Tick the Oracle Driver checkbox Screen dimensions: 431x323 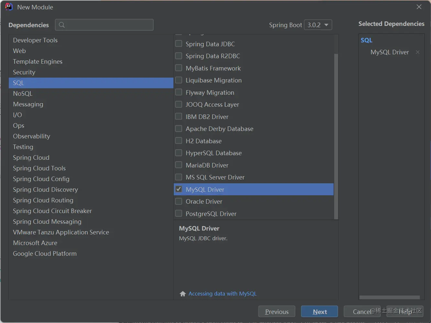click(179, 201)
